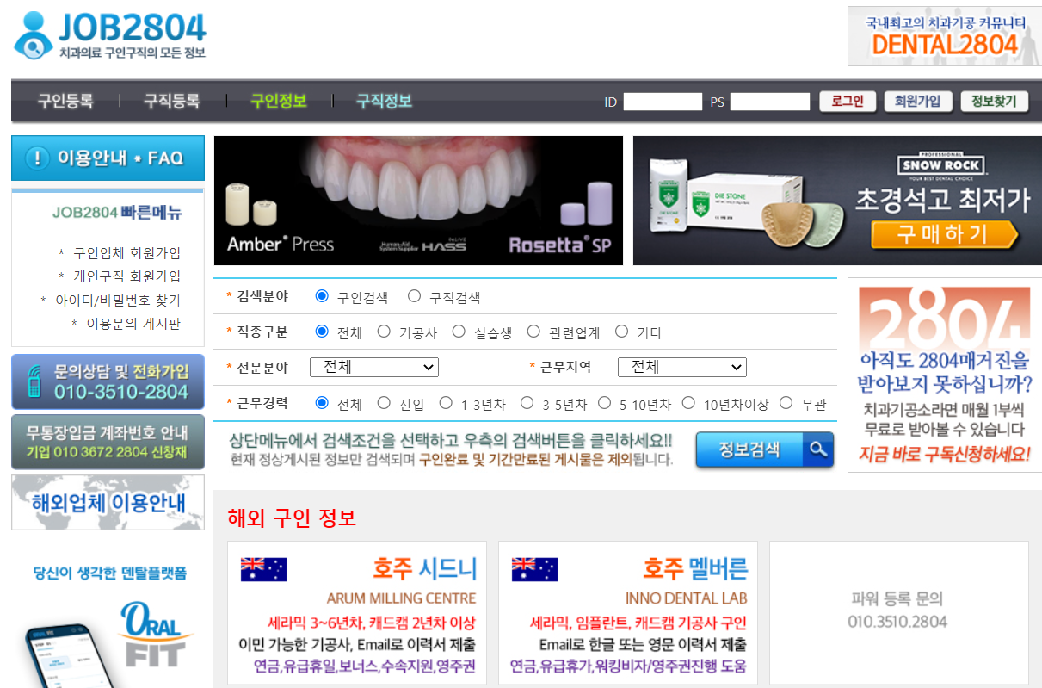Select the 관련업계 radio button
The width and height of the screenshot is (1042, 688).
[x=533, y=331]
